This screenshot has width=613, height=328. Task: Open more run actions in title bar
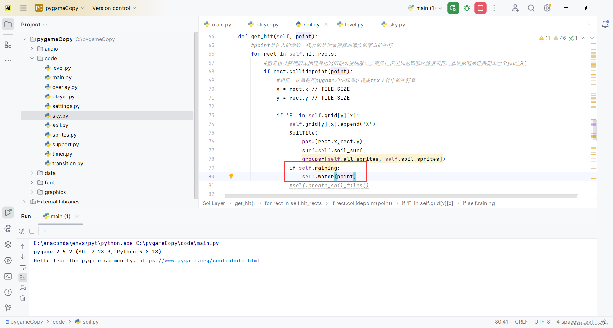pyautogui.click(x=494, y=8)
